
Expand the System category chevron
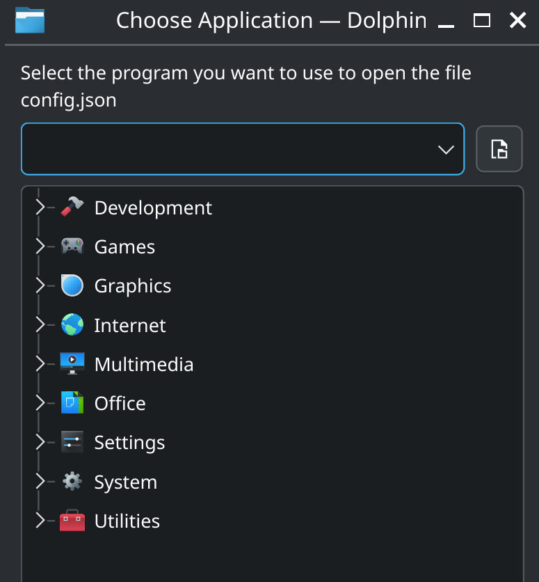click(40, 482)
